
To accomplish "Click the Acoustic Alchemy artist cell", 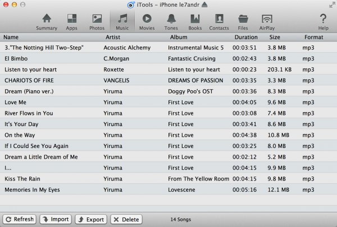I will coord(127,48).
